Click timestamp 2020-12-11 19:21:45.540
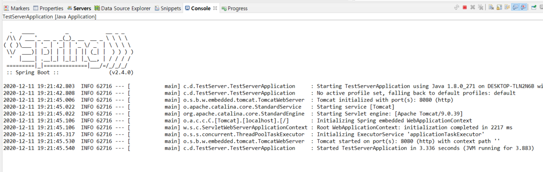Screen dimensions: 543x172 click(x=39, y=148)
